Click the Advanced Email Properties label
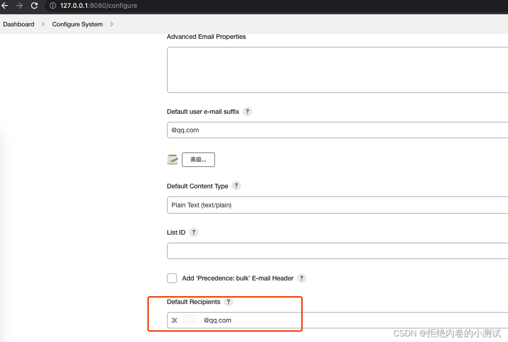The height and width of the screenshot is (342, 508). point(206,37)
